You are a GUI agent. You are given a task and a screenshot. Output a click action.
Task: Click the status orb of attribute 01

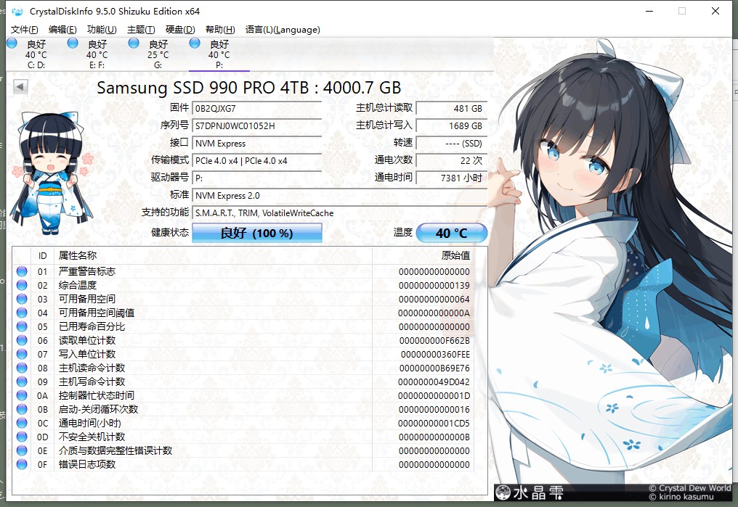point(22,271)
